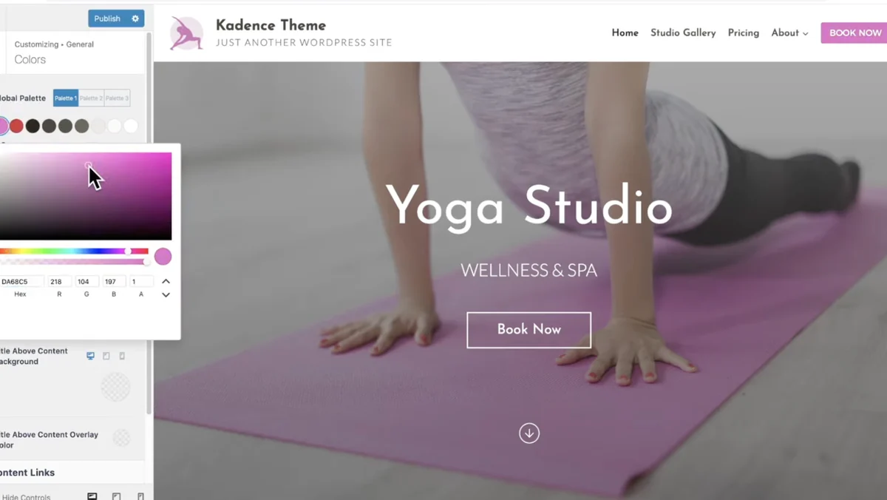Switch preview to mobile in bottom bar
Image resolution: width=887 pixels, height=500 pixels.
point(140,496)
